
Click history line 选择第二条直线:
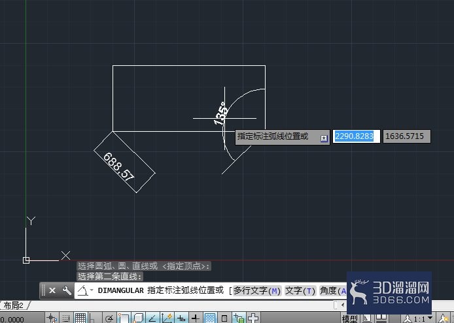(110, 277)
